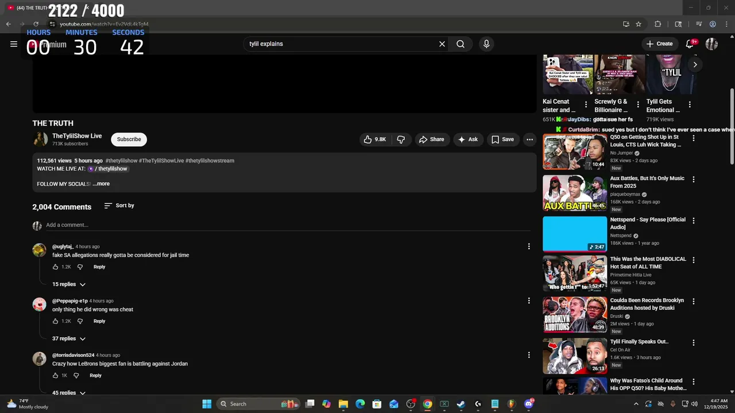Reload the page

tap(36, 24)
